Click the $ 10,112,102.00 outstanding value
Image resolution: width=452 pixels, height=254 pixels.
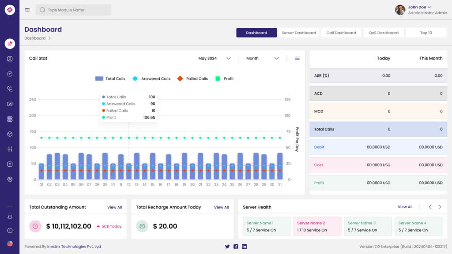click(68, 226)
